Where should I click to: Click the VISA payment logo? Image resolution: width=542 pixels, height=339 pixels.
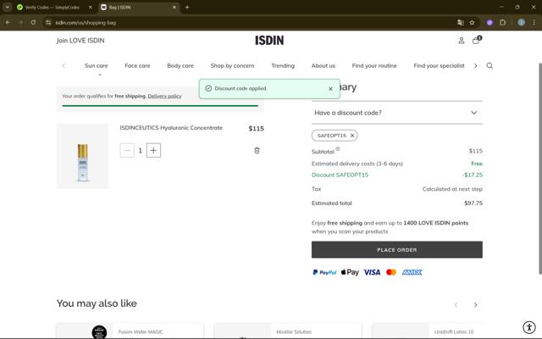372,273
